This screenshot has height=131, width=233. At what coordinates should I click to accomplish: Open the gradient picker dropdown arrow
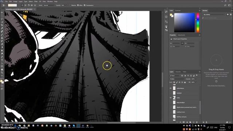[18, 5]
